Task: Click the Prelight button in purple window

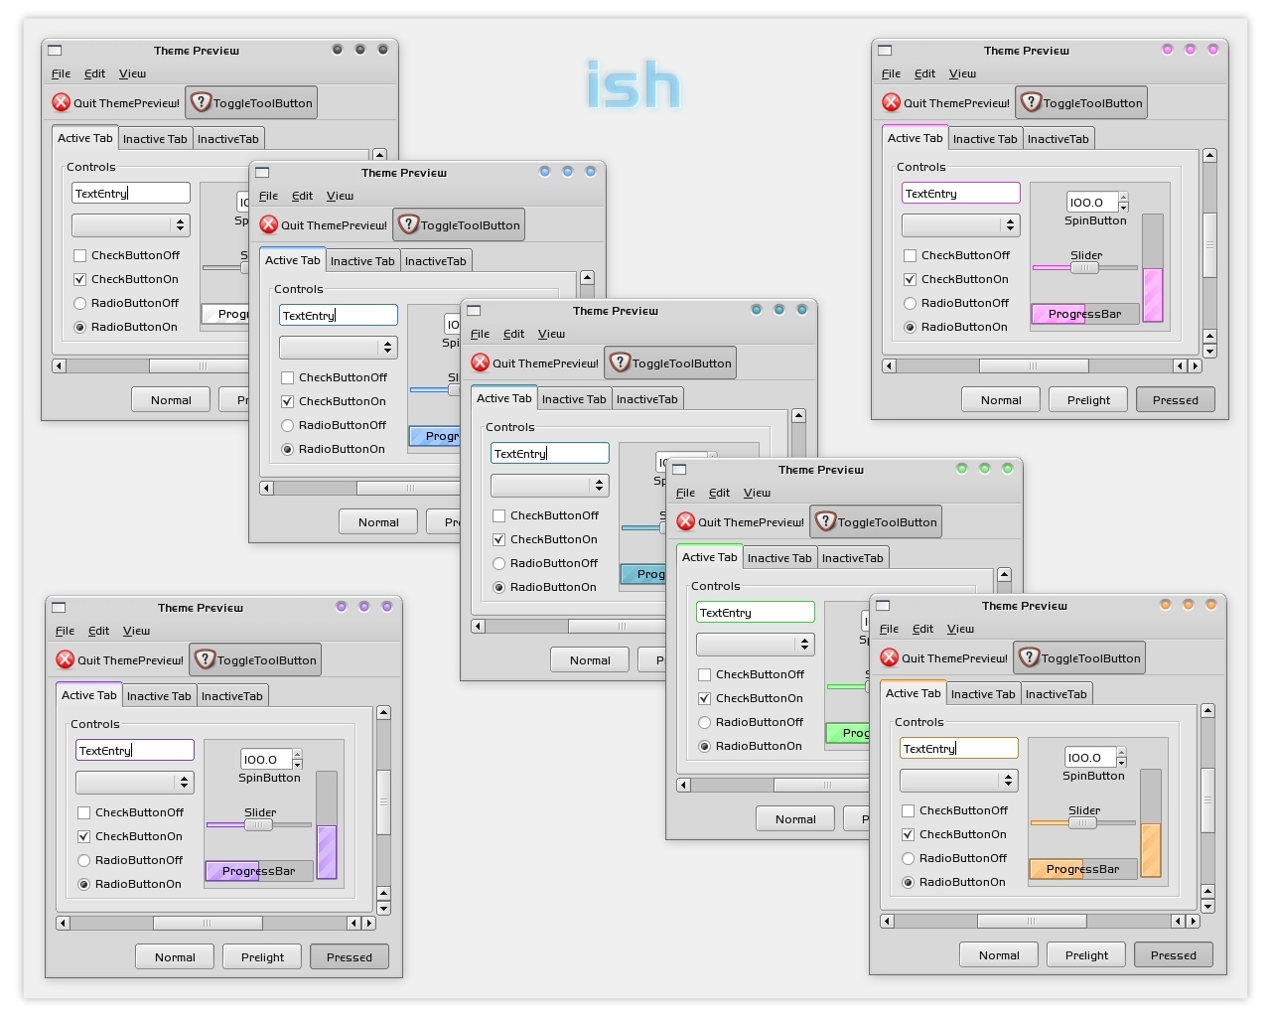Action: (x=263, y=957)
